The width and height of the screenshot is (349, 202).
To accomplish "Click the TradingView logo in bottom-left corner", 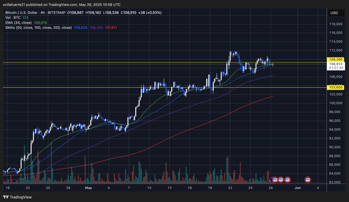I will click(18, 197).
